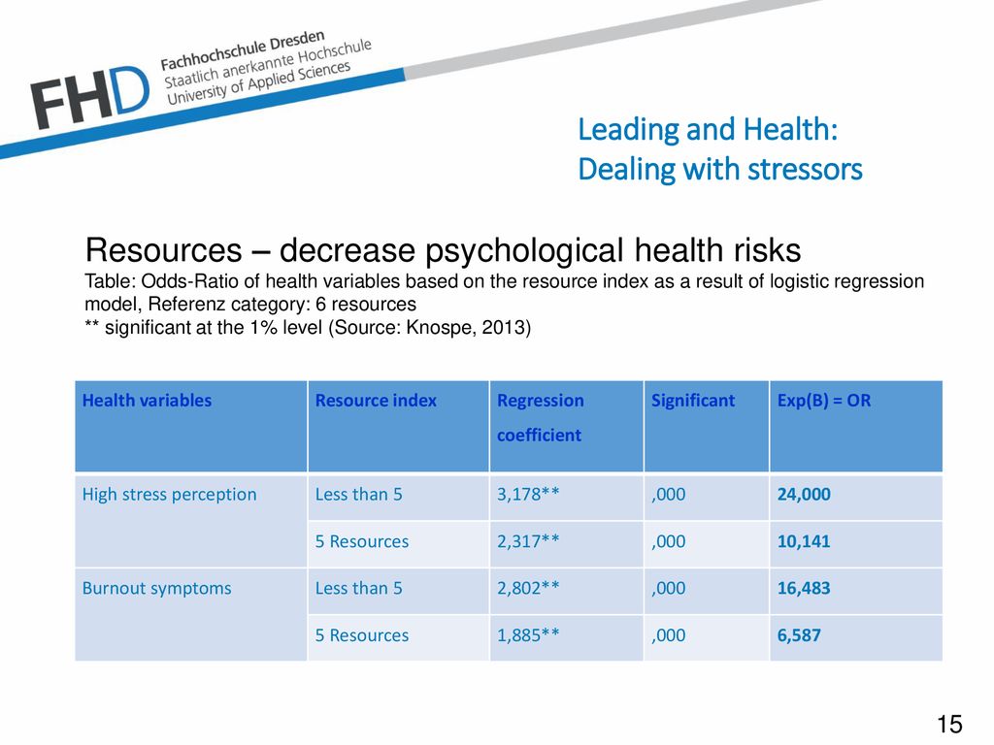
Task: Select the odds ratio '24,000'
Action: pyautogui.click(x=804, y=494)
